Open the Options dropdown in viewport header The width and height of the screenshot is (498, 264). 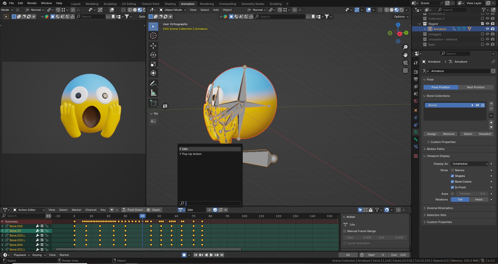click(401, 17)
